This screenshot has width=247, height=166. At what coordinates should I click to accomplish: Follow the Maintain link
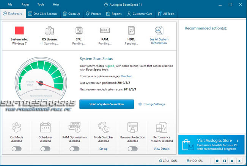tap(126, 76)
